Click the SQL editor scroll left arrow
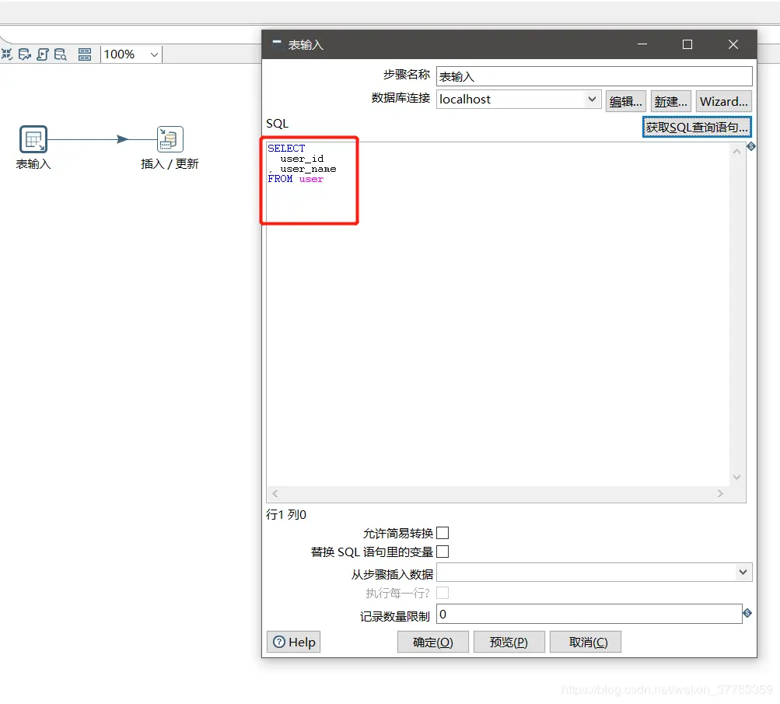The height and width of the screenshot is (704, 780). click(275, 493)
